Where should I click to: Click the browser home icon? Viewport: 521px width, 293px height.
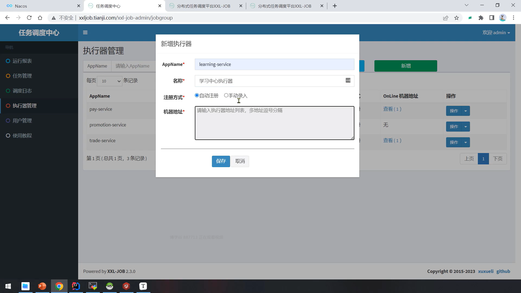click(40, 18)
